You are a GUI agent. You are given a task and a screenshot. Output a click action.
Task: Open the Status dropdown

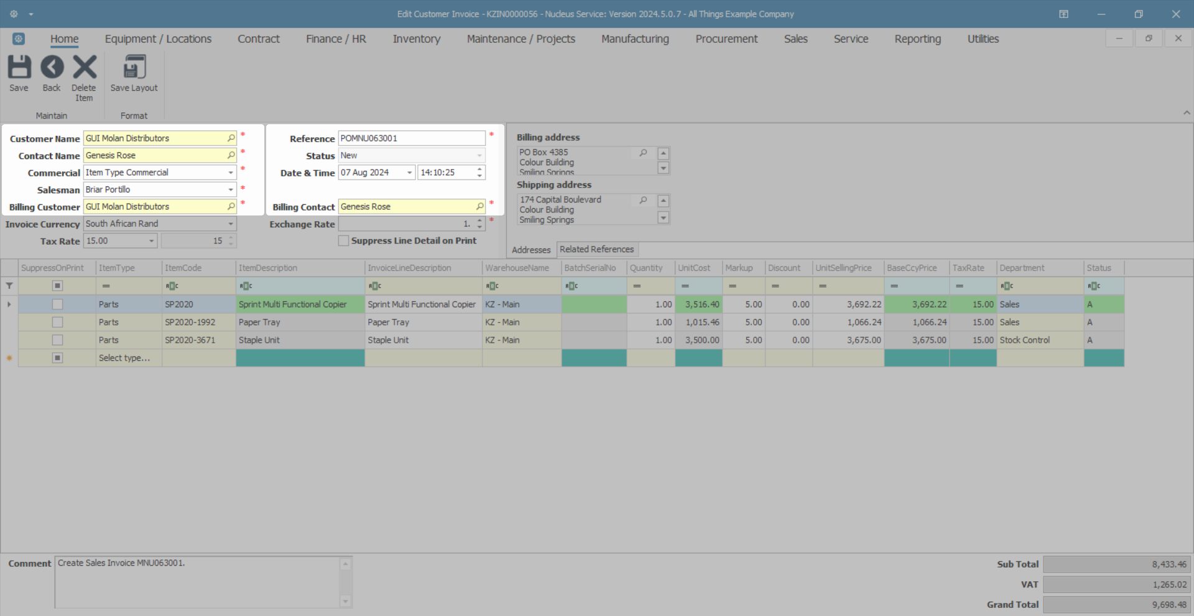tap(479, 155)
